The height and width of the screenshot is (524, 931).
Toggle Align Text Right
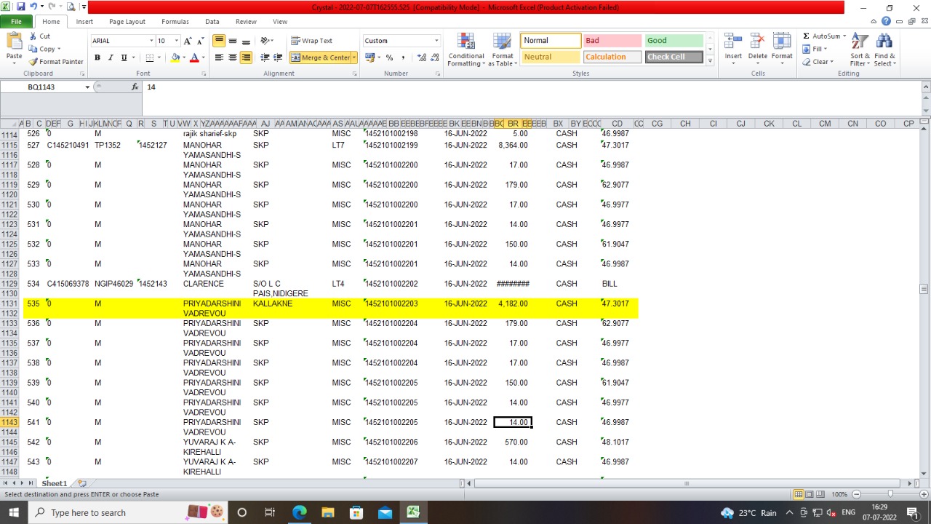click(x=246, y=57)
